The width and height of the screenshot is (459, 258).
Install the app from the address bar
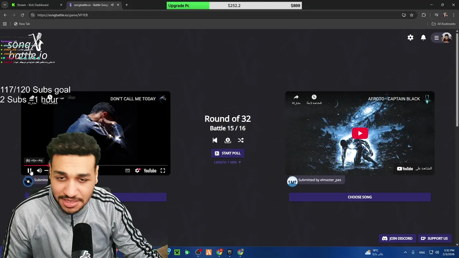pos(404,15)
